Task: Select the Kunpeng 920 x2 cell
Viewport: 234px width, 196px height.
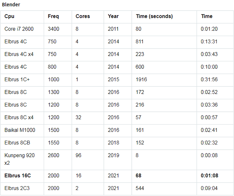Action: 19,159
